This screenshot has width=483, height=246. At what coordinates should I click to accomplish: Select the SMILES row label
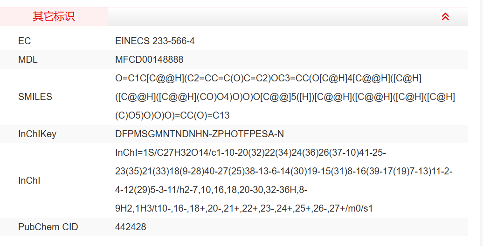(35, 97)
